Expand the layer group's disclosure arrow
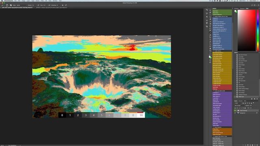Viewport: 260px width, 146px height. coord(237,111)
